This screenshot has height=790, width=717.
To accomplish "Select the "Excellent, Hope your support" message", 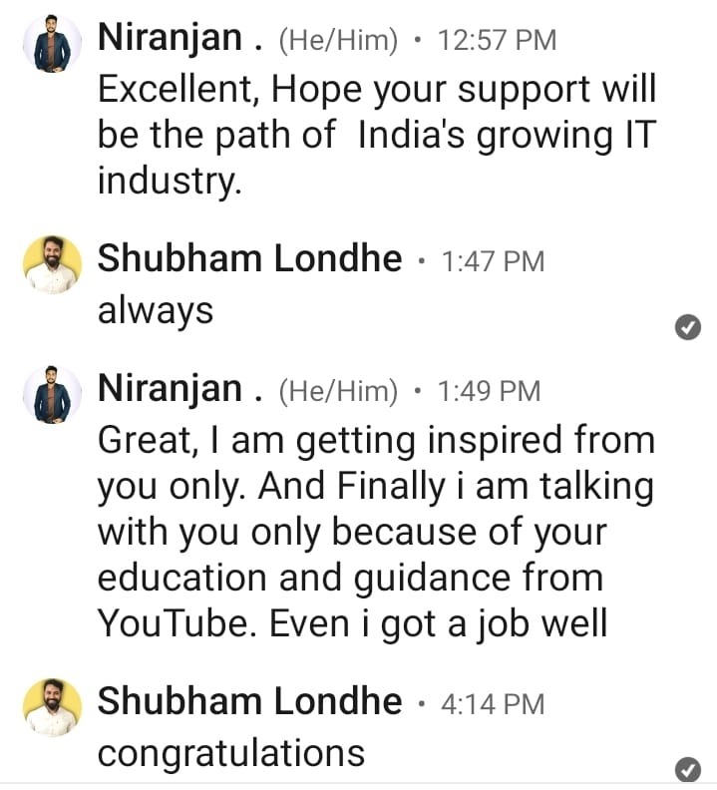I will (x=377, y=136).
